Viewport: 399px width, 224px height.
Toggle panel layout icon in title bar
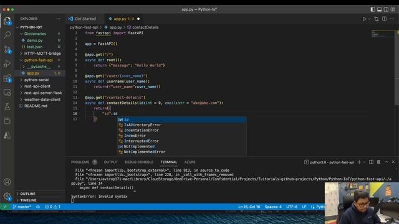380,9
